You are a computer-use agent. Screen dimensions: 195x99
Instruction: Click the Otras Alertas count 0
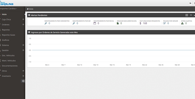[x=186, y=23]
